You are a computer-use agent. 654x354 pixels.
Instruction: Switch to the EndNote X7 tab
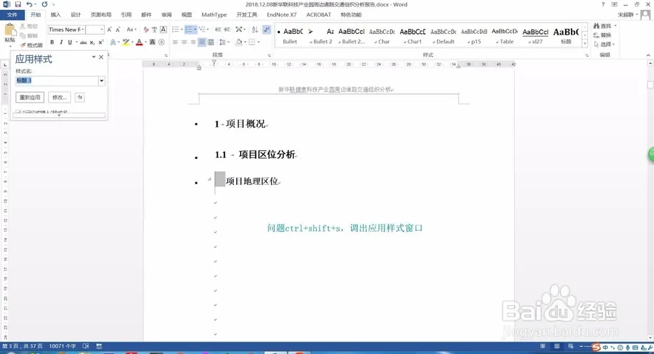coord(281,14)
